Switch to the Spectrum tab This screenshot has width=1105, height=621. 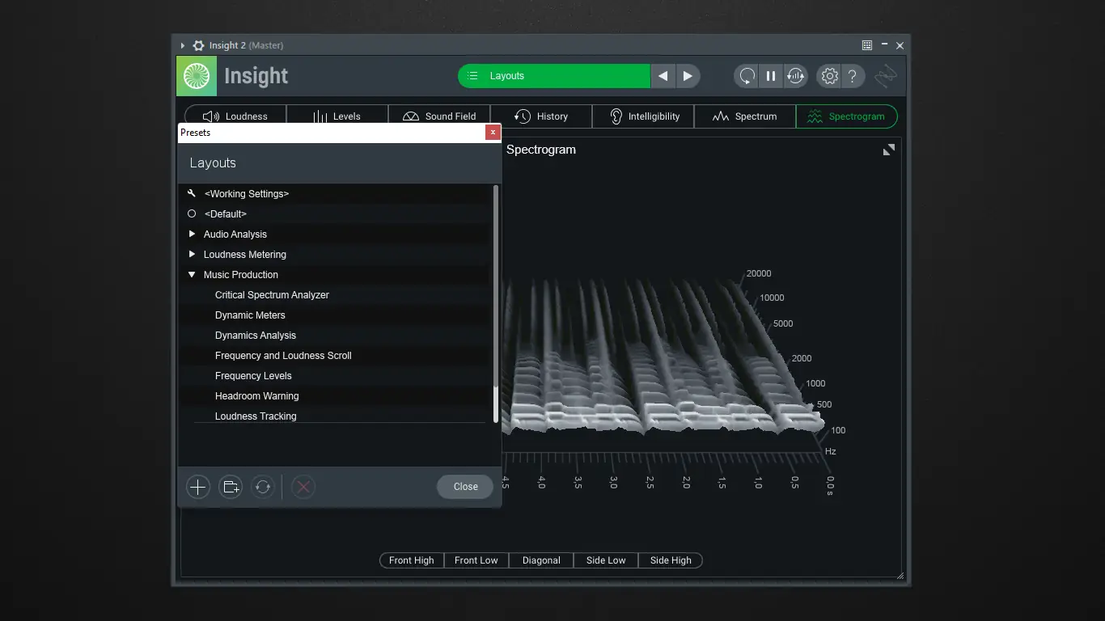coord(745,116)
